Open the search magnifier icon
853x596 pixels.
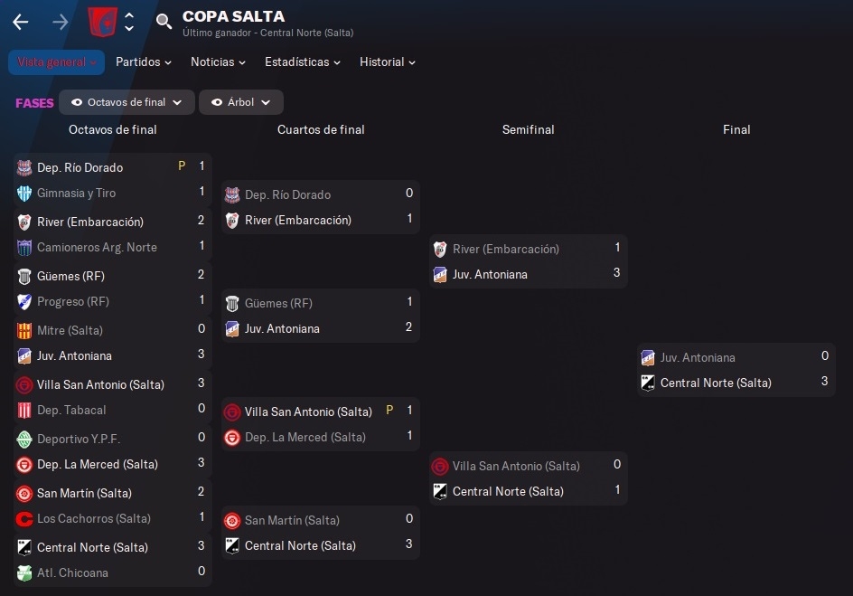pyautogui.click(x=164, y=21)
